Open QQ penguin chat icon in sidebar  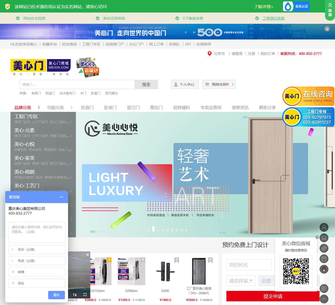coord(324,269)
